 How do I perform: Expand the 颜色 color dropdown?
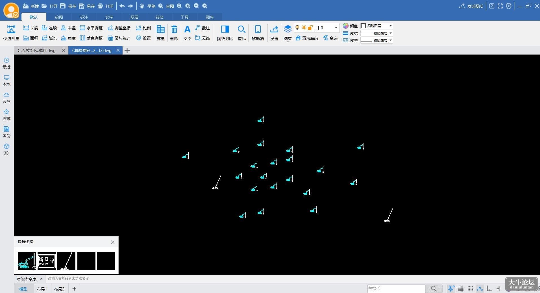pyautogui.click(x=376, y=26)
